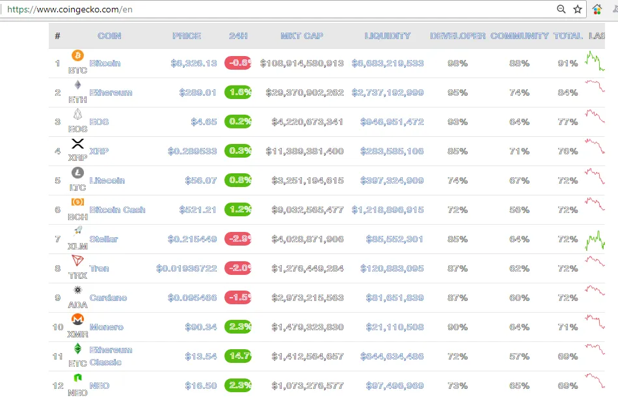618x400 pixels.
Task: Click NEO's 65% community score
Action: pos(519,386)
